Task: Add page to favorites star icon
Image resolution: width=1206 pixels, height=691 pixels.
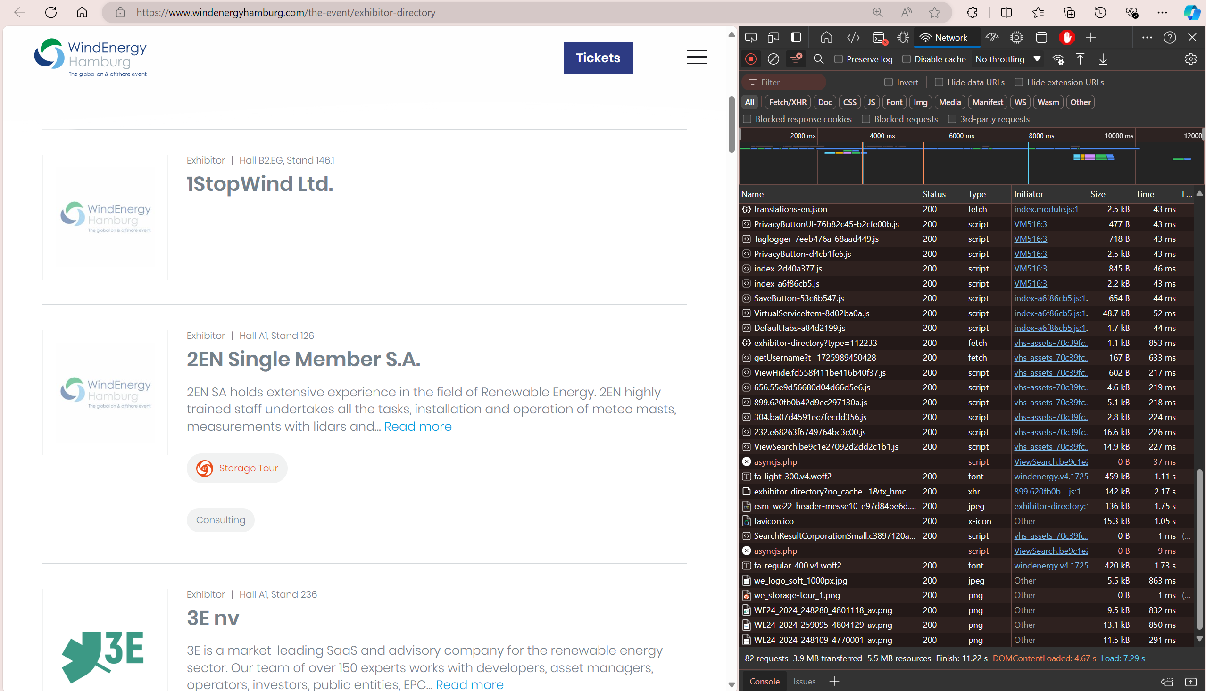Action: pos(934,12)
